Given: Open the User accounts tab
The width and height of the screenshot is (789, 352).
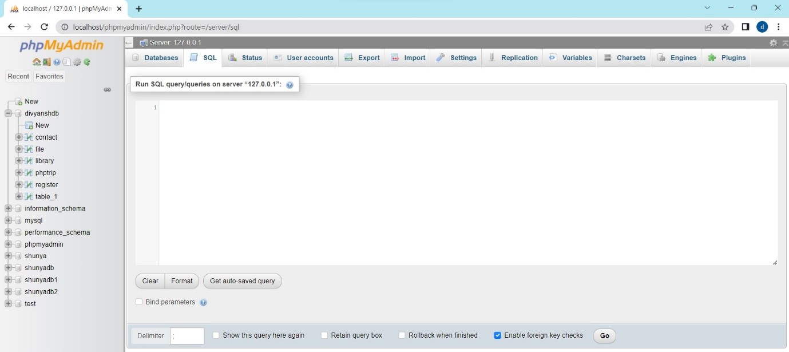Looking at the screenshot, I should 303,58.
